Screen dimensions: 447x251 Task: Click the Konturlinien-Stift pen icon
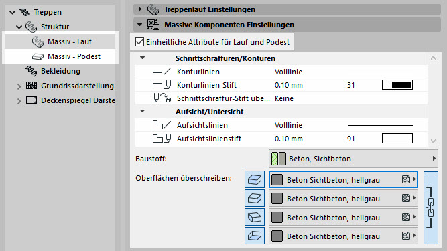tap(162, 85)
